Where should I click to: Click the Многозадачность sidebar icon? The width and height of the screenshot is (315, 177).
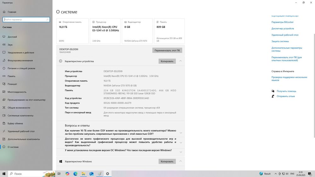(x=4, y=92)
